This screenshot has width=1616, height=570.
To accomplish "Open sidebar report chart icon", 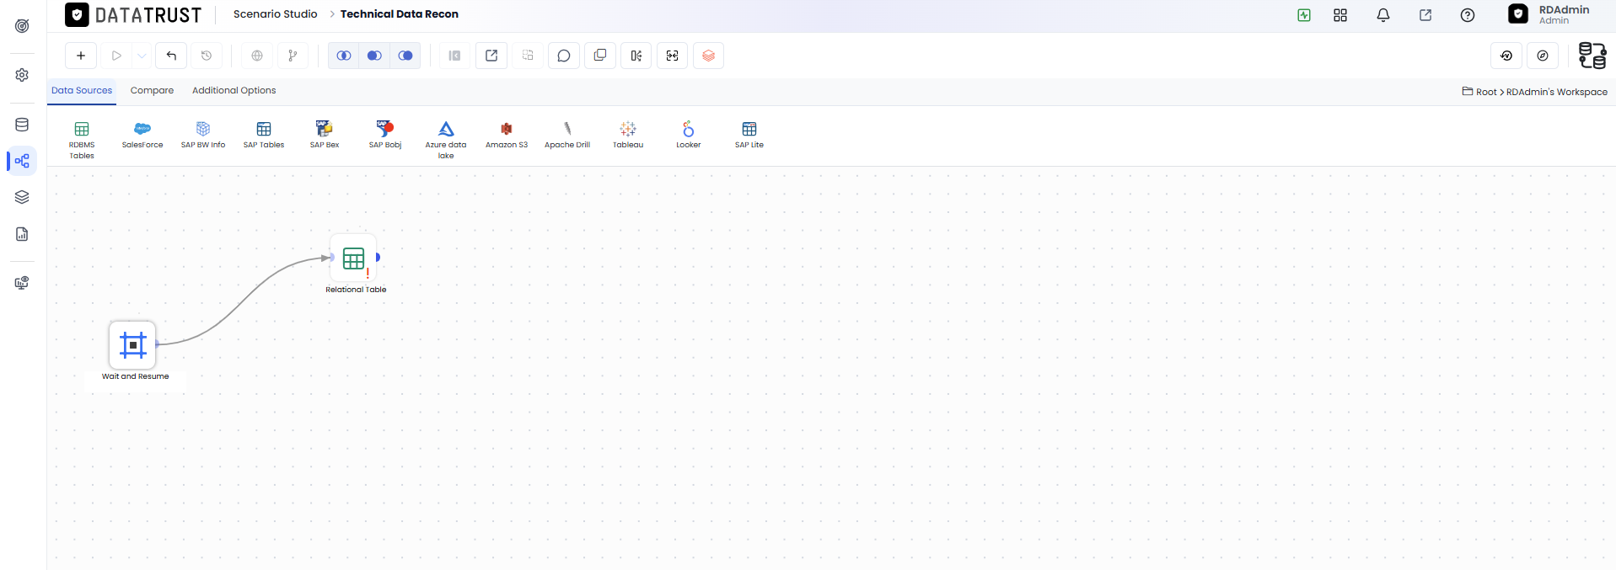I will [x=22, y=234].
